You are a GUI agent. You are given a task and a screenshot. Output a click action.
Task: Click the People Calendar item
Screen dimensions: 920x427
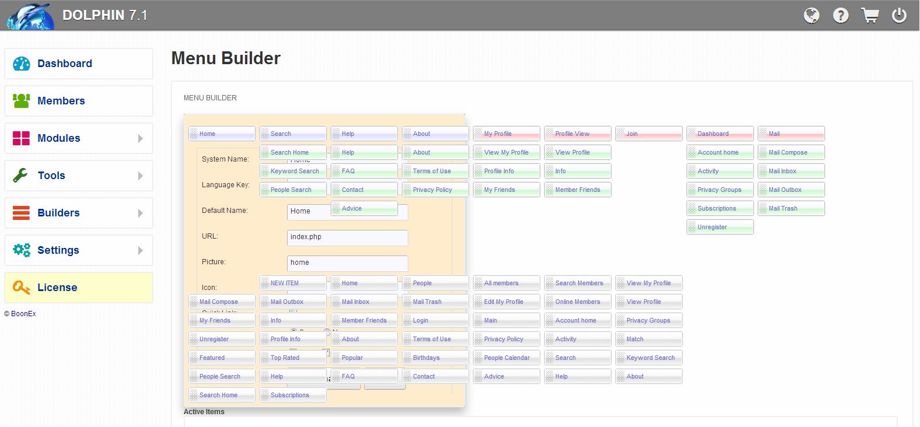click(x=506, y=358)
